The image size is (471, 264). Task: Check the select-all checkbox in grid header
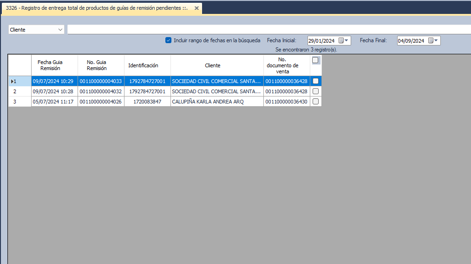click(316, 60)
